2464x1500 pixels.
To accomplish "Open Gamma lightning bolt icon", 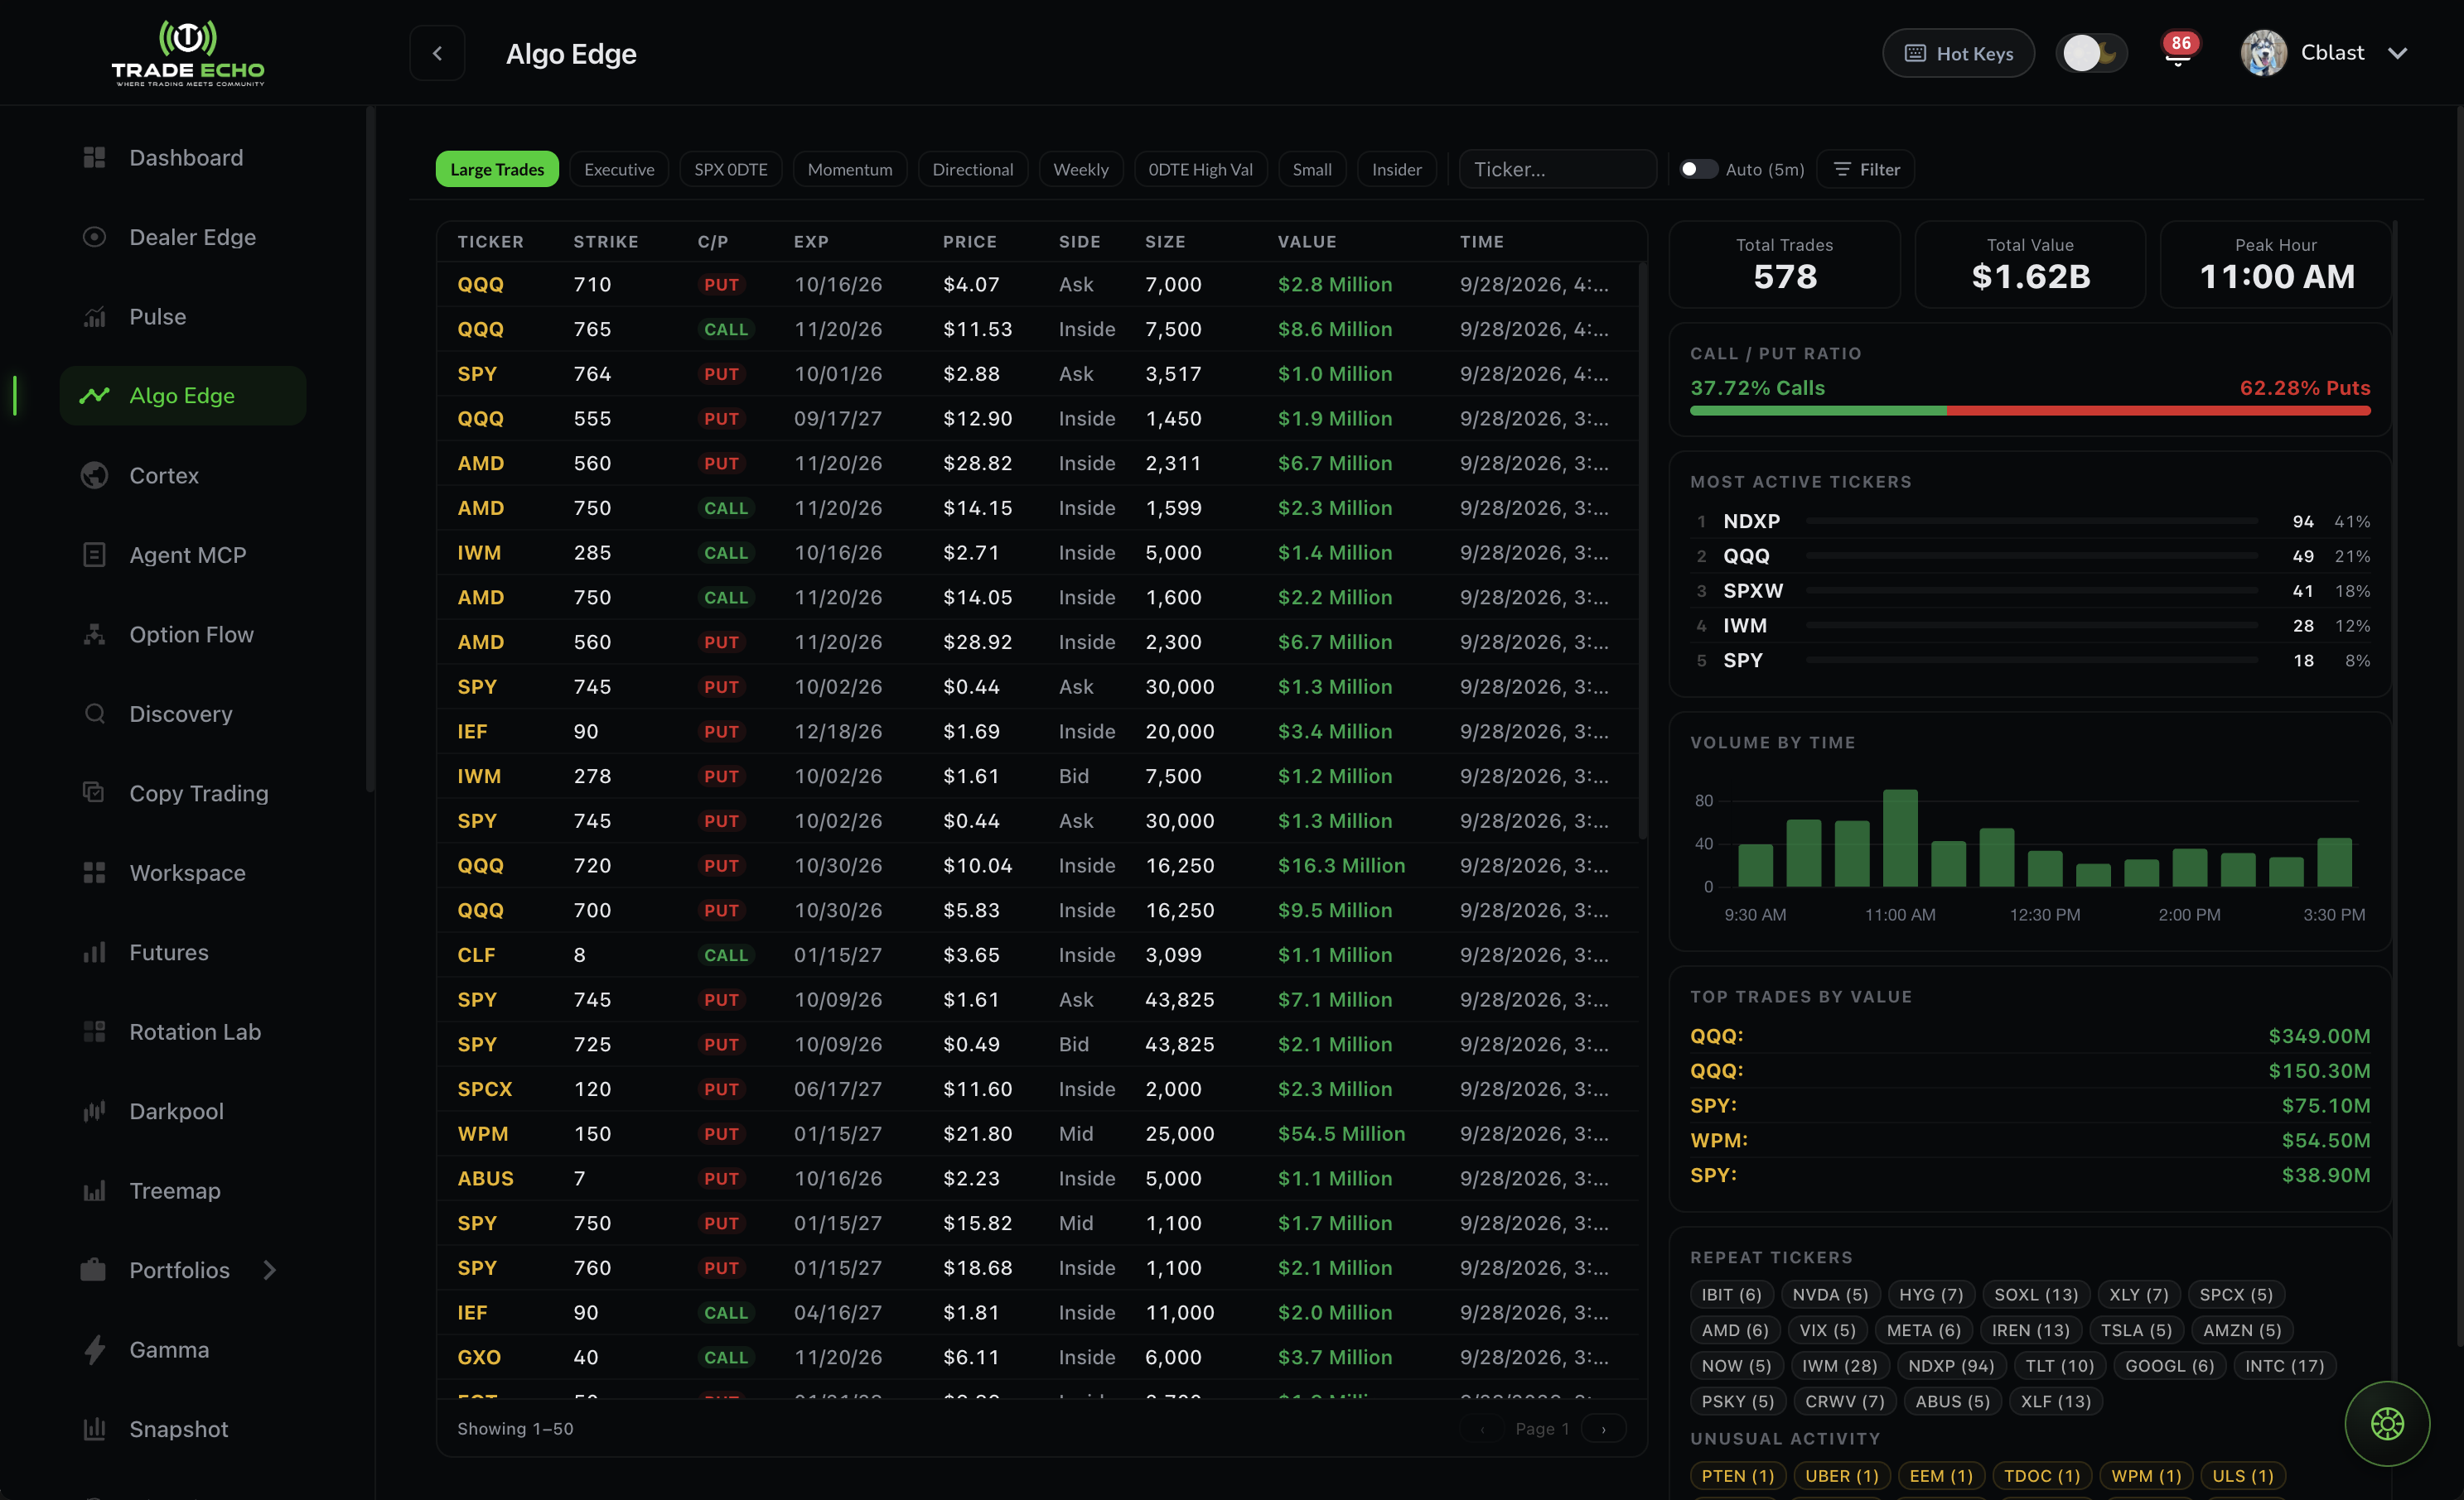I will tap(94, 1349).
